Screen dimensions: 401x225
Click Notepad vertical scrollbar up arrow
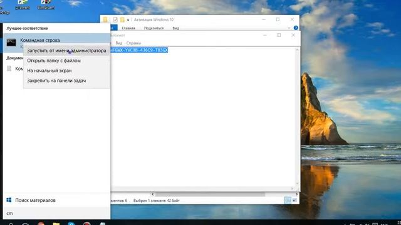click(297, 50)
